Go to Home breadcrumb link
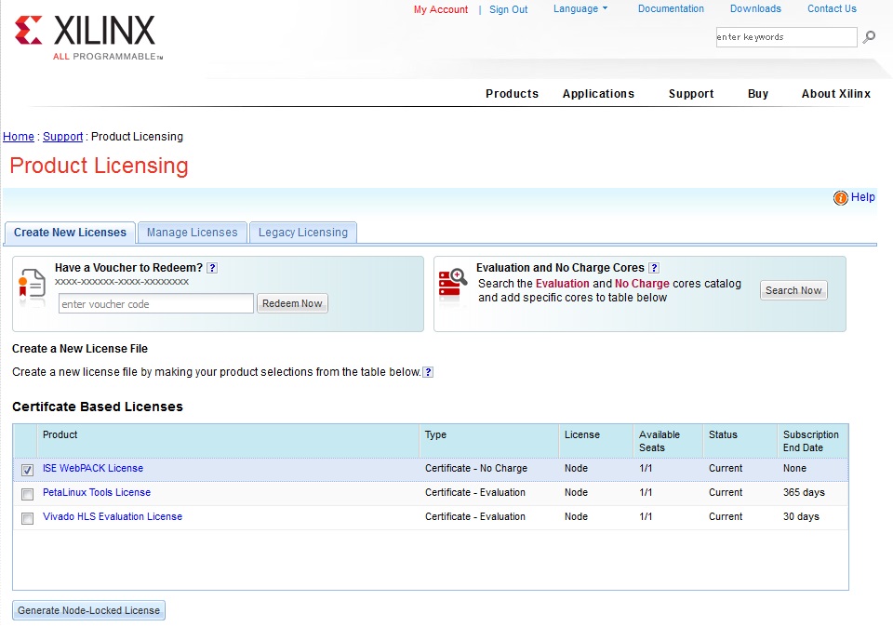Viewport: 893px width, 627px height. tap(19, 137)
